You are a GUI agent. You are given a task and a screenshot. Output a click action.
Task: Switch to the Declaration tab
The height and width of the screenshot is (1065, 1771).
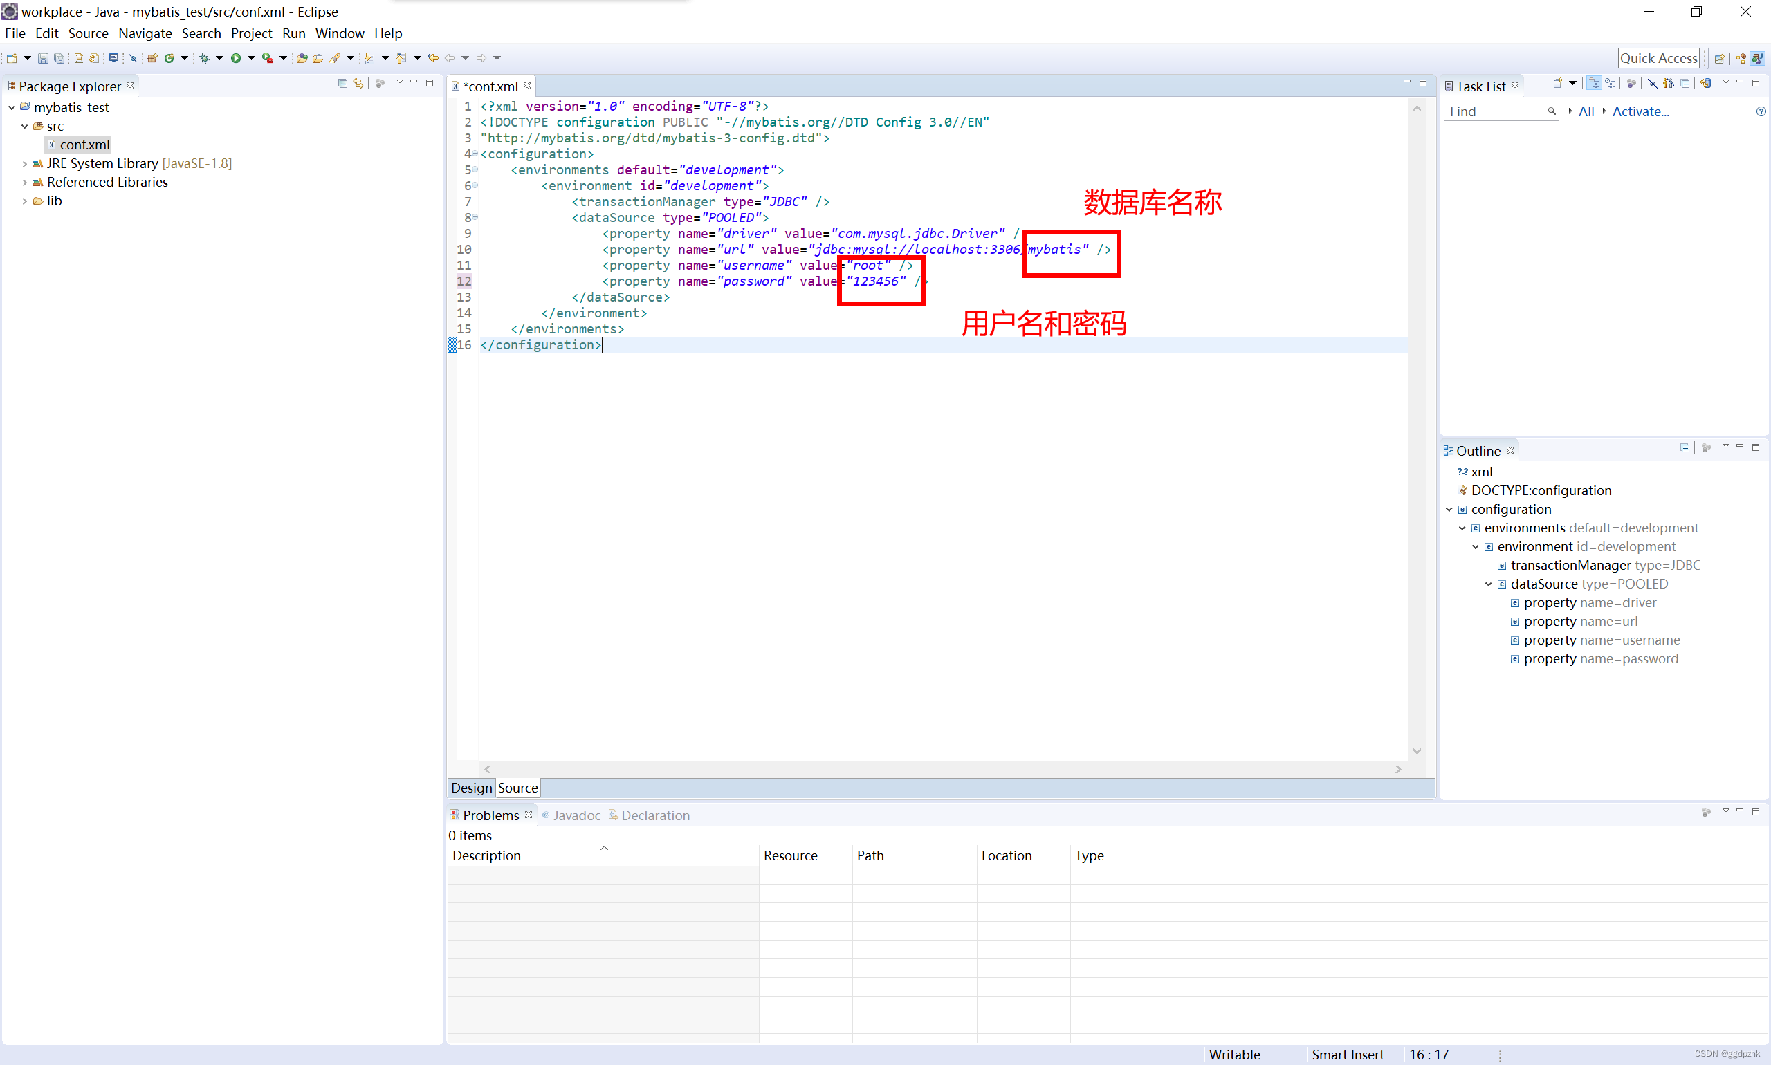pos(649,815)
